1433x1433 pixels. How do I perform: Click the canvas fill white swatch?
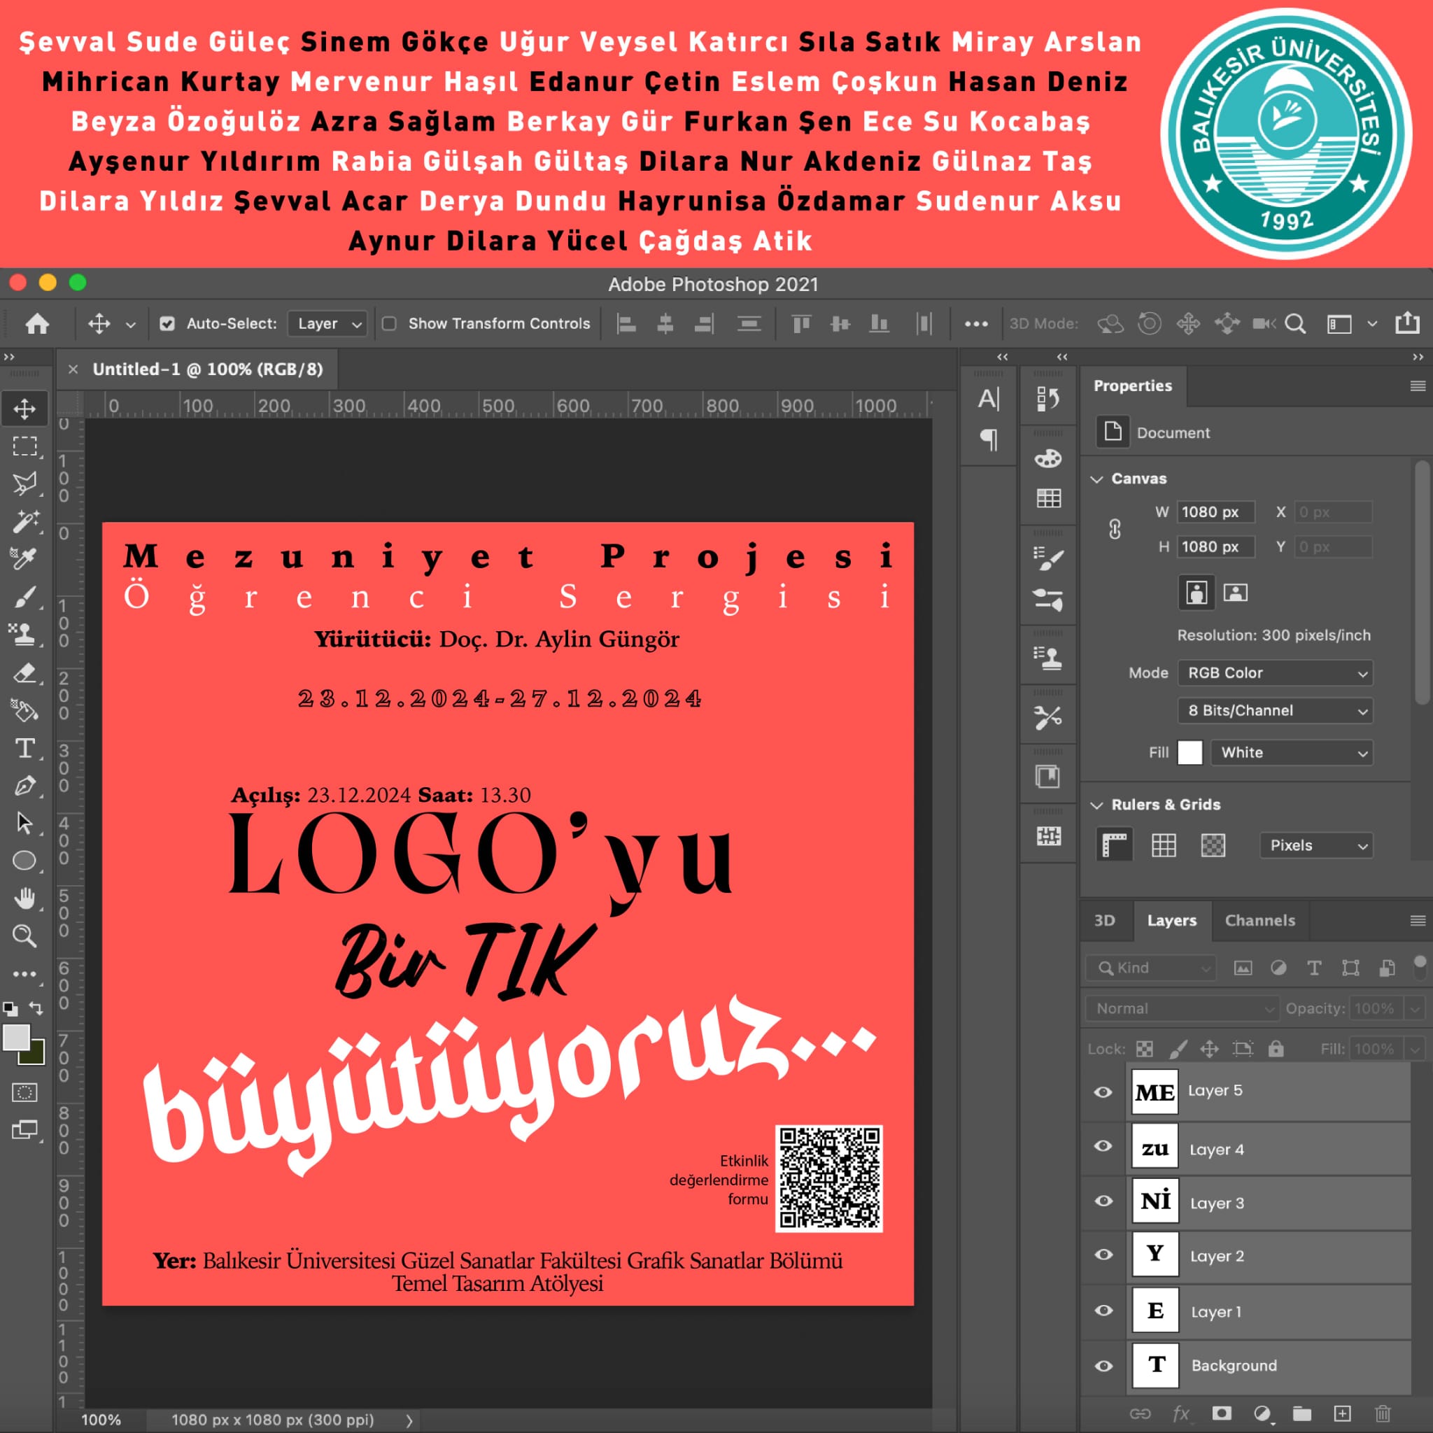point(1190,752)
